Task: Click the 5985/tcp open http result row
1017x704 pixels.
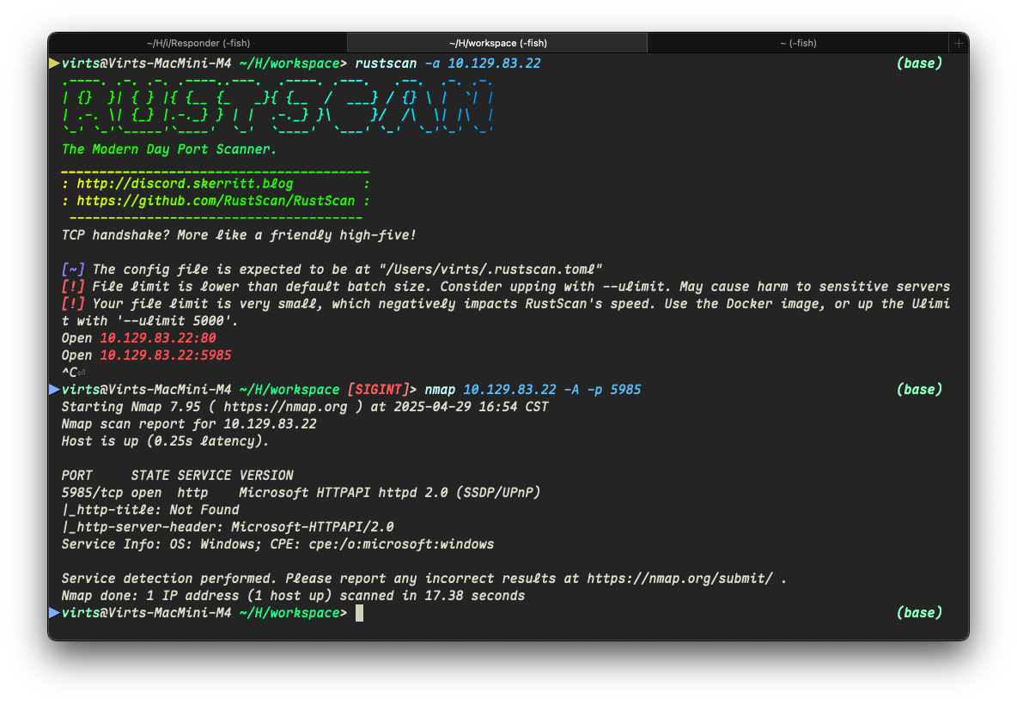Action: click(x=301, y=493)
